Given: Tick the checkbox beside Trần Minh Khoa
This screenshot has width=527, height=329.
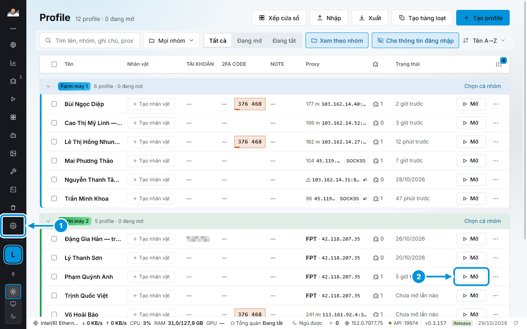Looking at the screenshot, I should coord(54,199).
